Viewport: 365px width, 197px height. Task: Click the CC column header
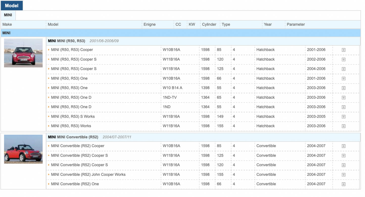(178, 24)
